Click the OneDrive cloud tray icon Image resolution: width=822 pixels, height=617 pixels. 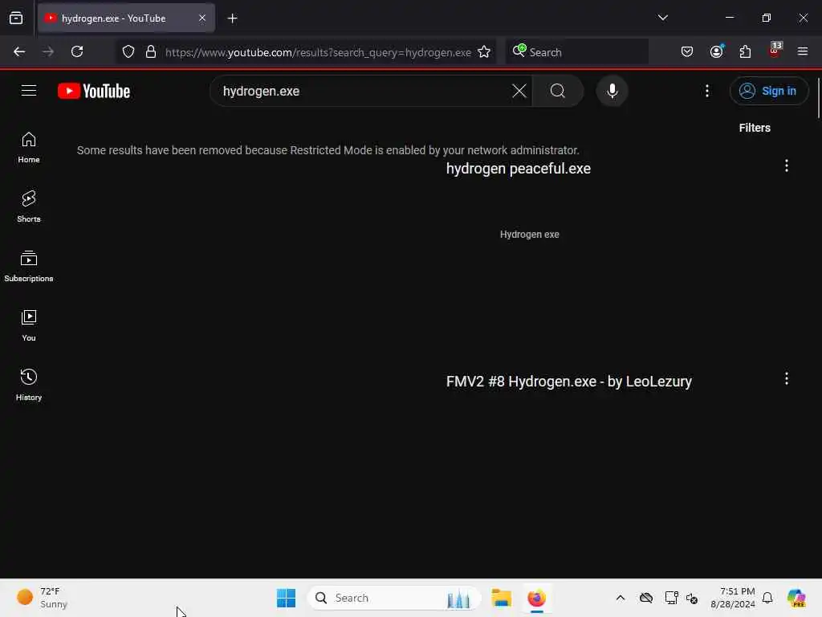(x=646, y=598)
